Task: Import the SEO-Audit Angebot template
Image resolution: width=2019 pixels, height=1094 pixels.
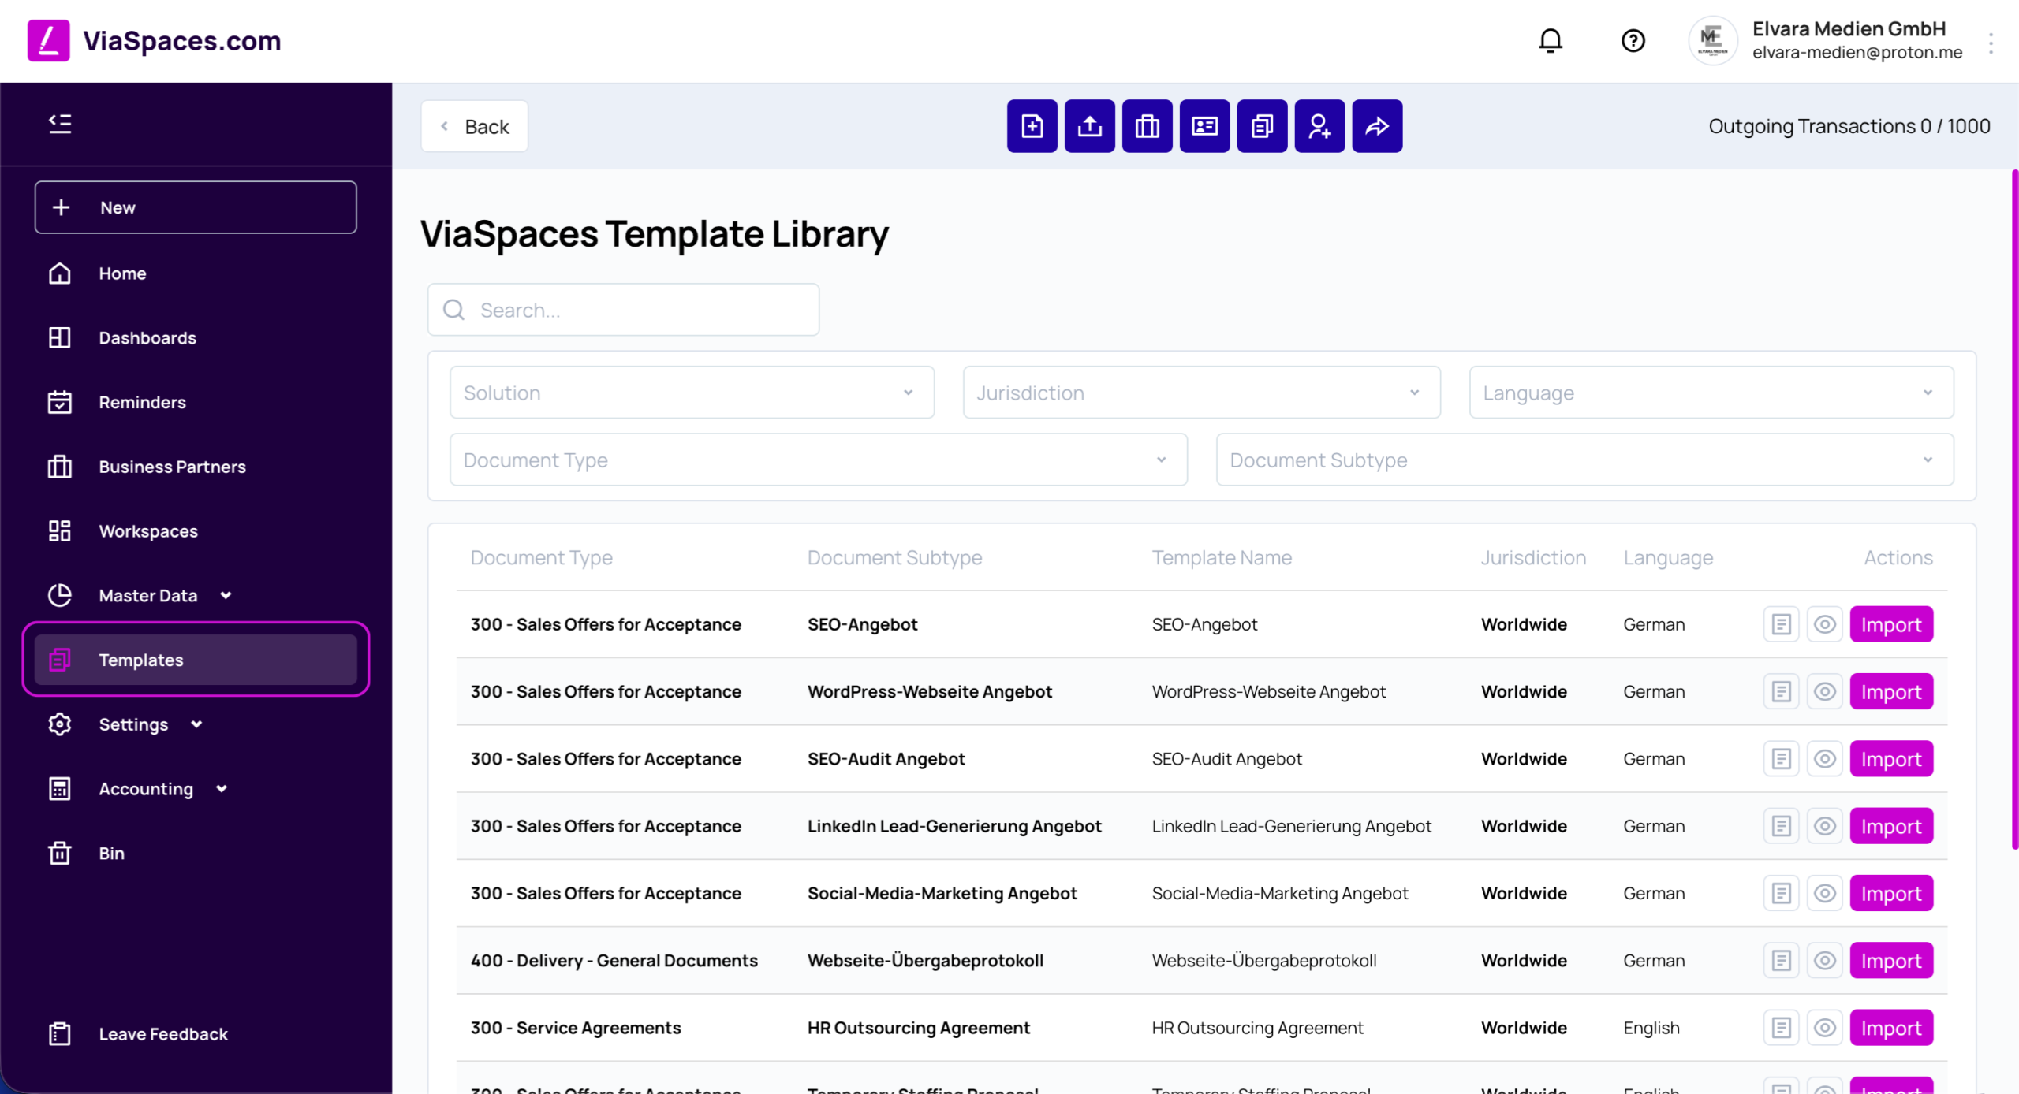Action: (1891, 759)
